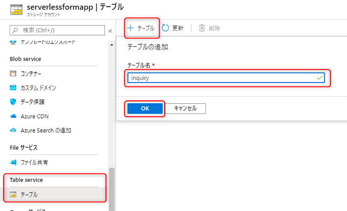Collapse the sidebar with the chevron
347x211 pixels.
click(x=110, y=31)
